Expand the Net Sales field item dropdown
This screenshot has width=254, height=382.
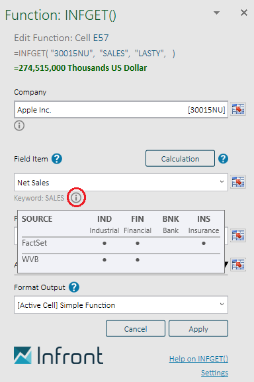click(222, 182)
